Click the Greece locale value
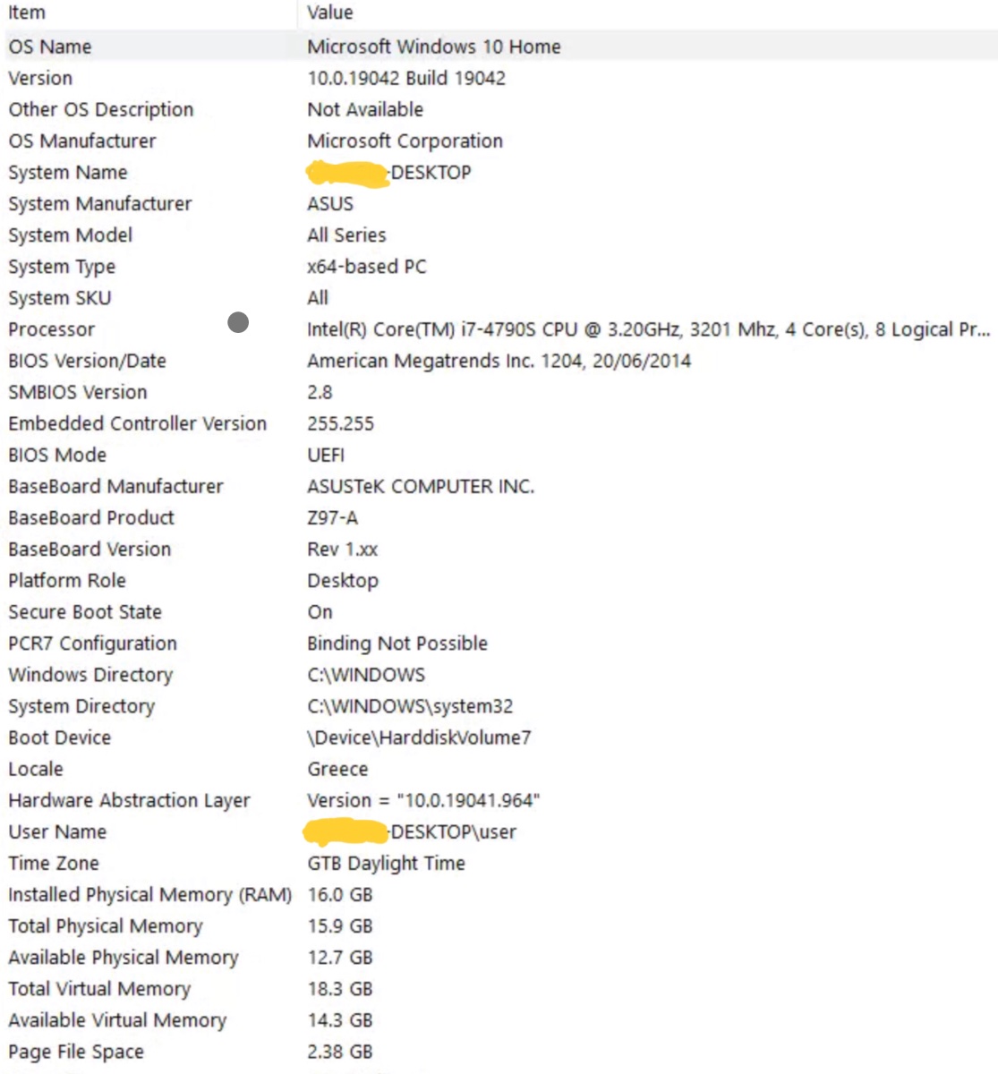This screenshot has width=998, height=1074. tap(337, 769)
